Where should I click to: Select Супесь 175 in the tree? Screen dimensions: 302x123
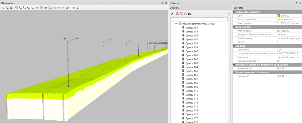tap(192, 111)
